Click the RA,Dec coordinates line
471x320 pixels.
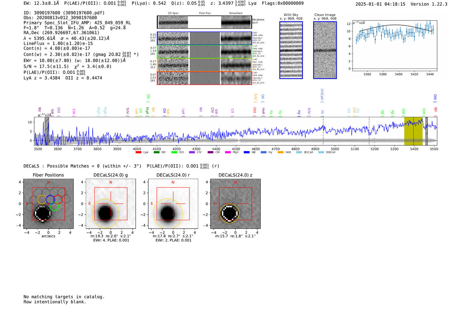(x=61, y=33)
